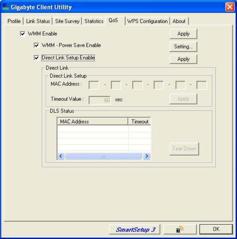Switch to the Profile tab

click(x=14, y=21)
